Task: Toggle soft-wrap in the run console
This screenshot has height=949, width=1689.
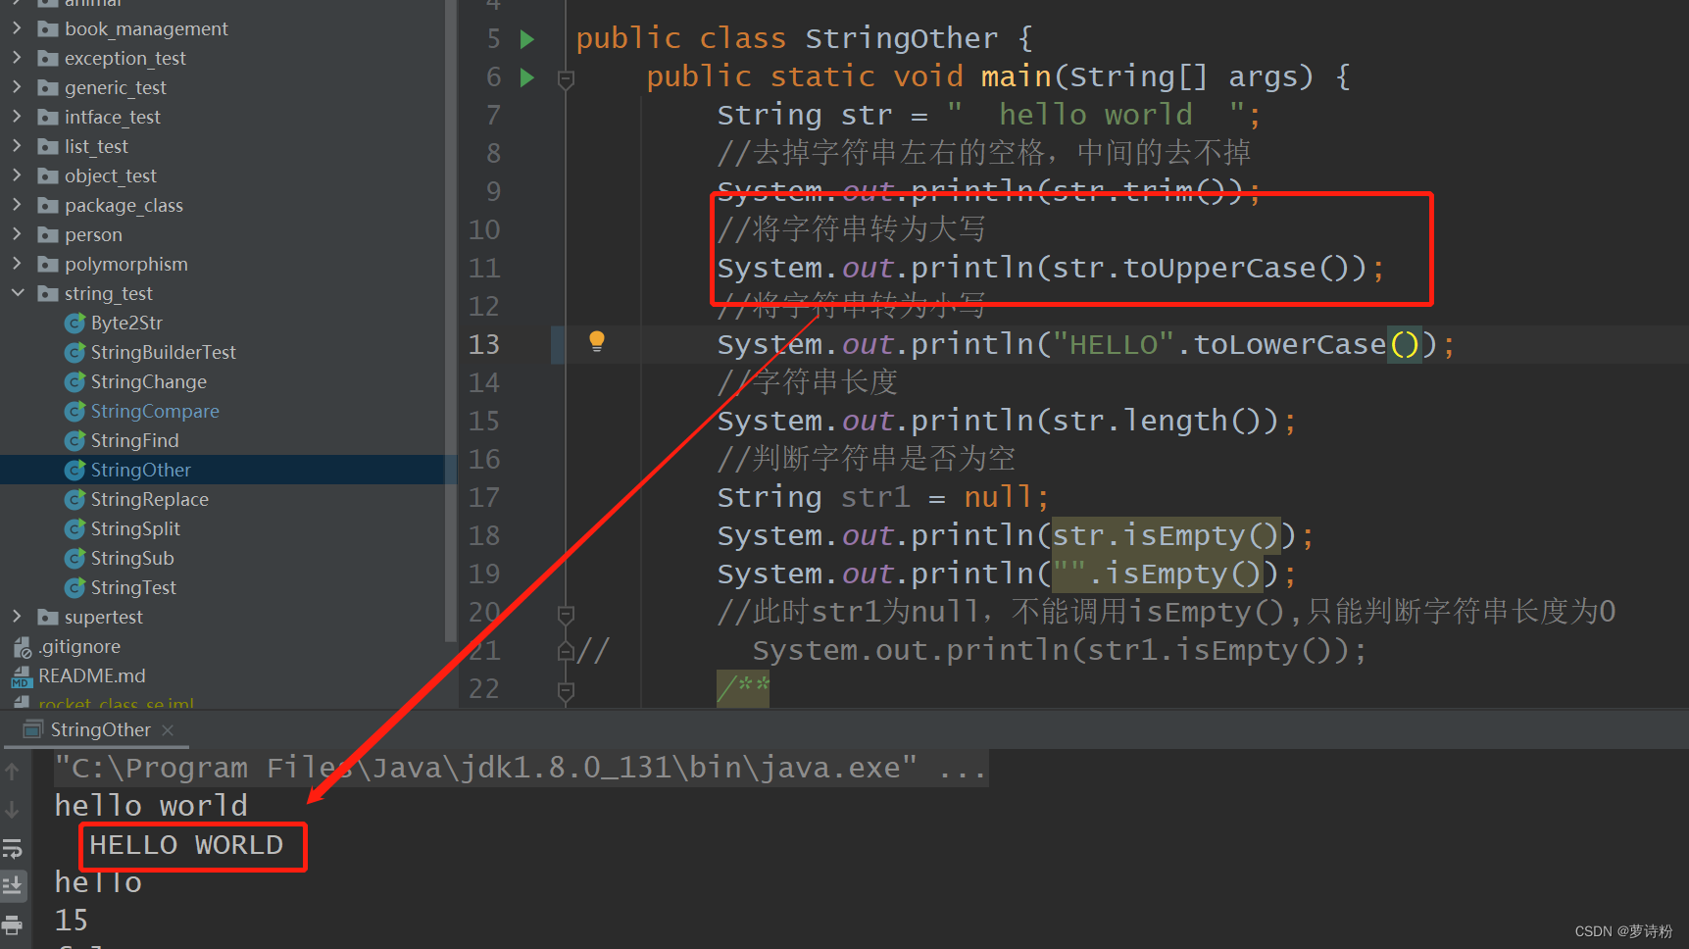Action: point(12,848)
